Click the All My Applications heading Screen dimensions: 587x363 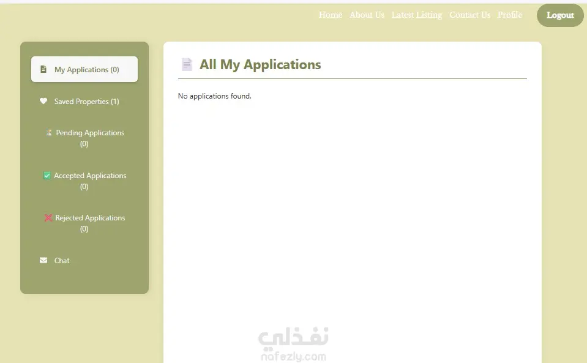pyautogui.click(x=260, y=64)
